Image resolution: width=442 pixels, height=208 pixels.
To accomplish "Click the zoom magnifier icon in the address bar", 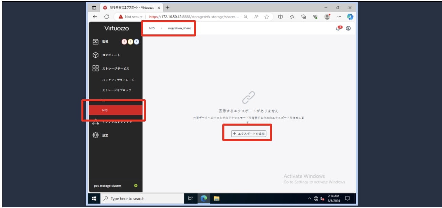I will [245, 17].
